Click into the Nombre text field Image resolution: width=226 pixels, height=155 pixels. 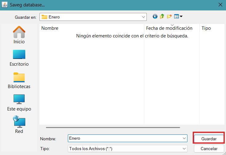[125, 138]
